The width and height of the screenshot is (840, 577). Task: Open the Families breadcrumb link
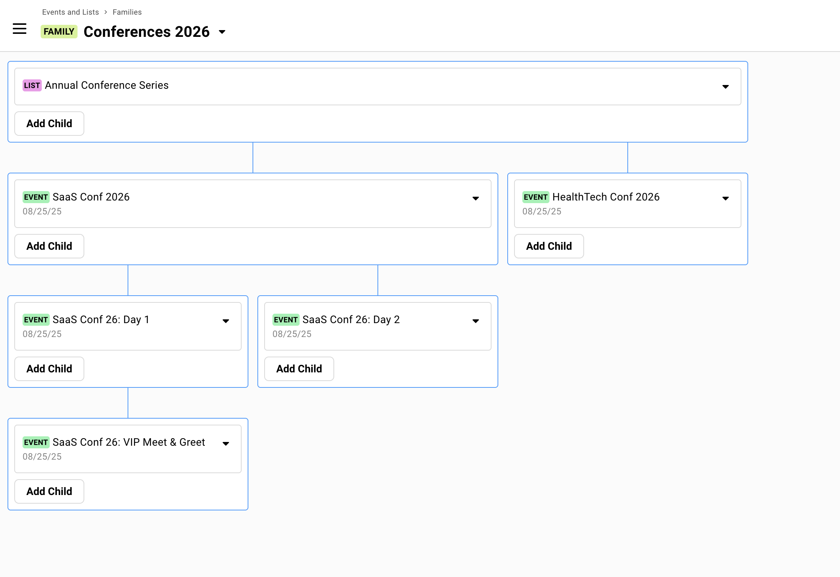tap(127, 12)
